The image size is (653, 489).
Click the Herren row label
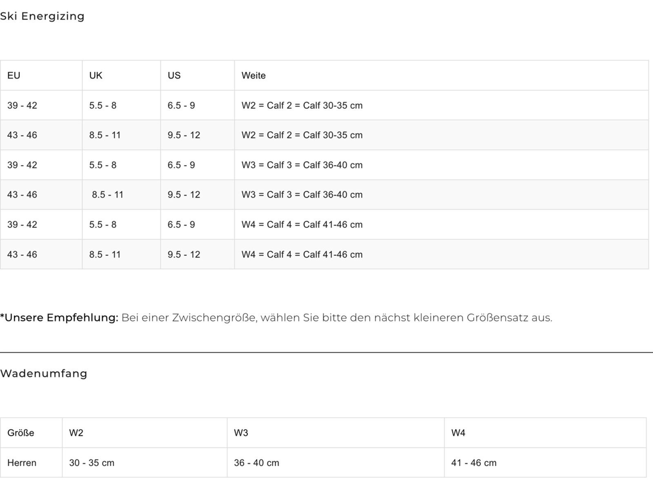point(31,463)
